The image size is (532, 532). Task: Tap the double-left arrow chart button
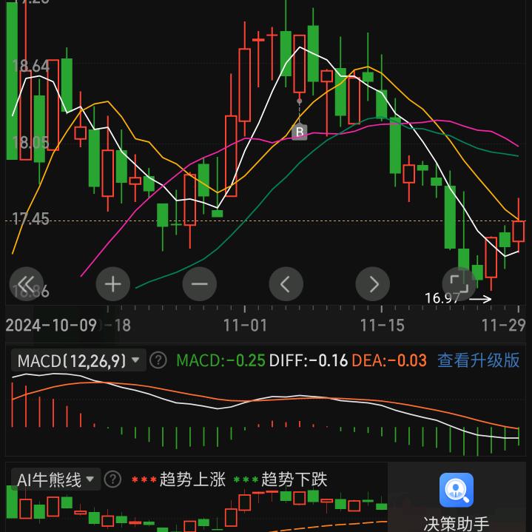point(27,283)
